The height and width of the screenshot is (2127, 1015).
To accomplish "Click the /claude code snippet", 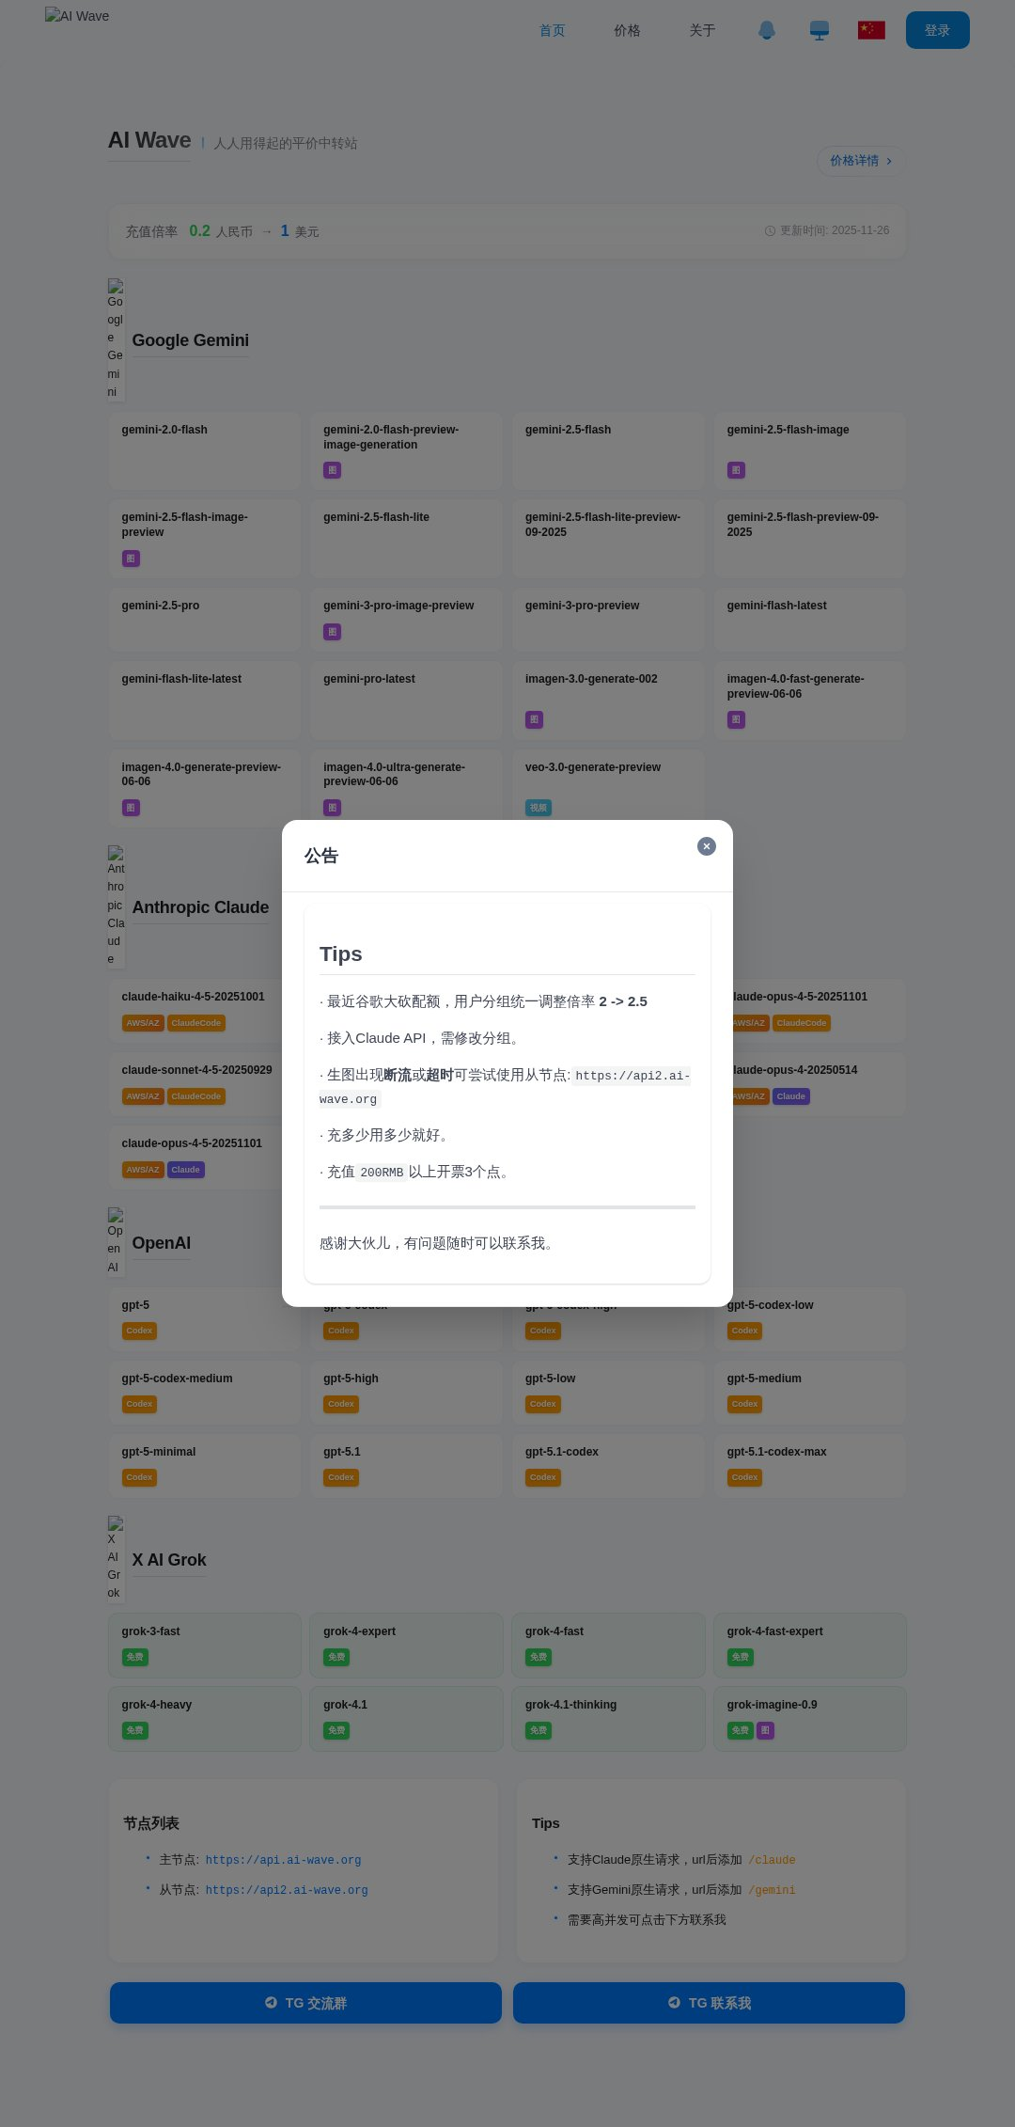I will (772, 1860).
